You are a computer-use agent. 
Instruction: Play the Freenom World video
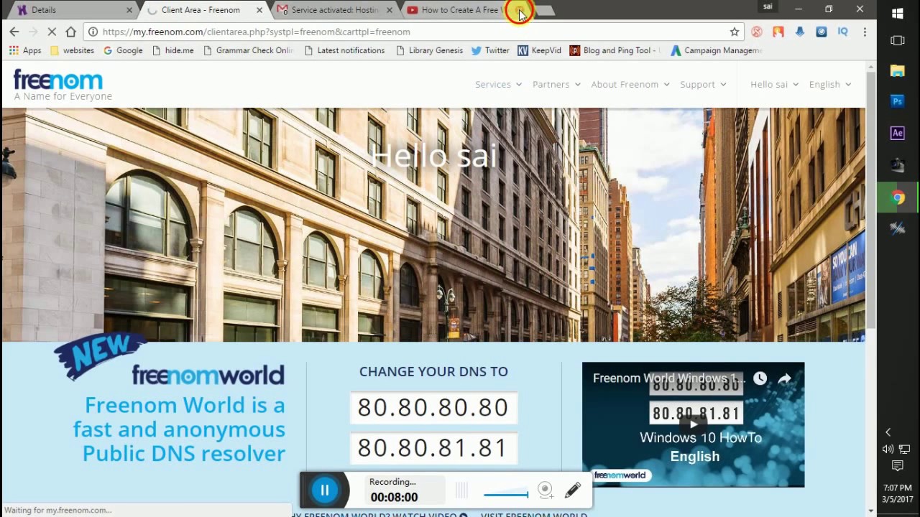(x=693, y=424)
